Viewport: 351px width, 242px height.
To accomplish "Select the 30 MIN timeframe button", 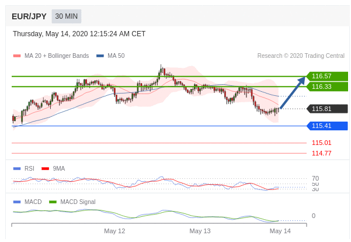I will [66, 16].
